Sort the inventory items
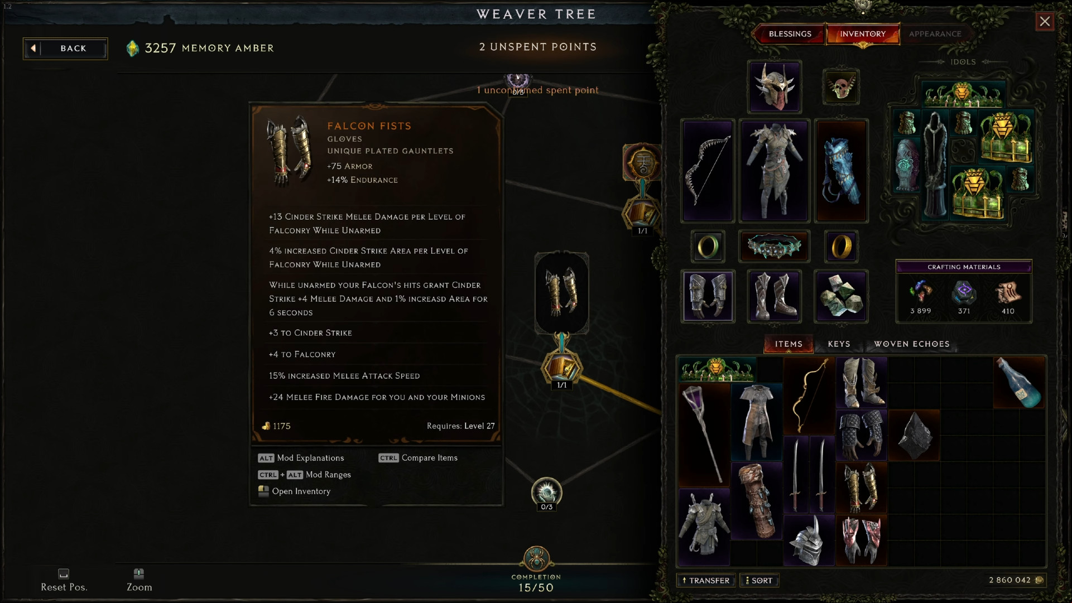Image resolution: width=1072 pixels, height=603 pixels. click(x=759, y=581)
